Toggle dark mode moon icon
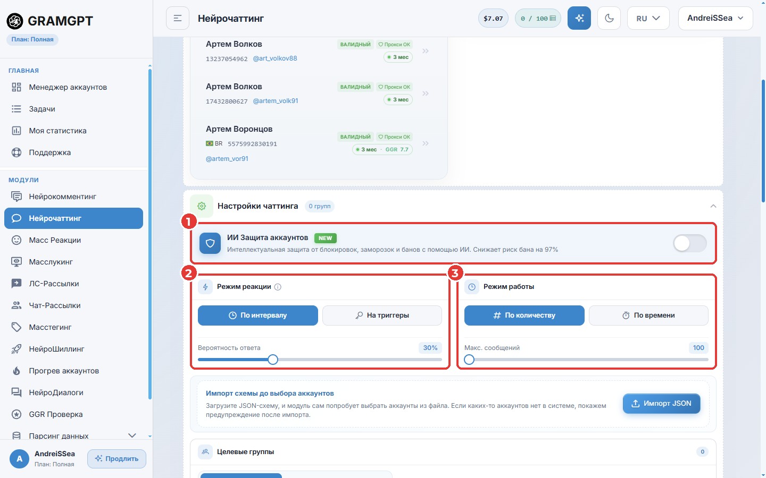Viewport: 766px width, 478px height. [609, 18]
